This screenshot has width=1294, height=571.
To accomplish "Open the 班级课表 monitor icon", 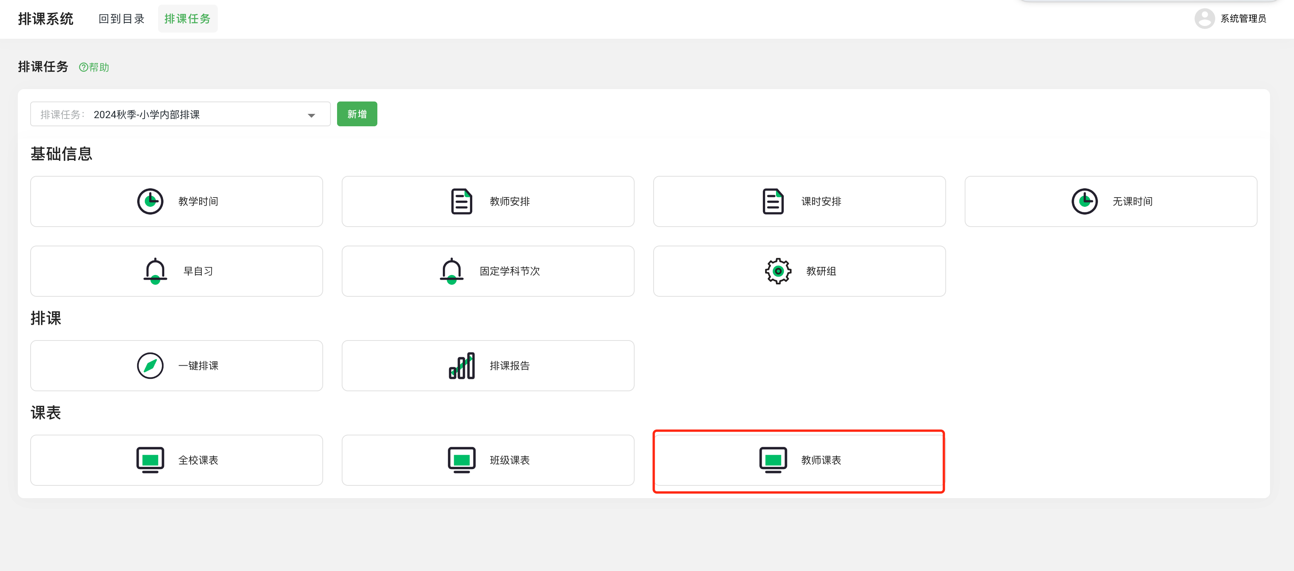I will point(461,460).
